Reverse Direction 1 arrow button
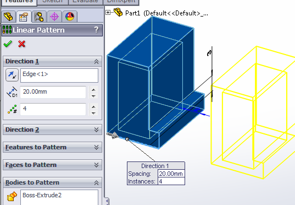 12,75
